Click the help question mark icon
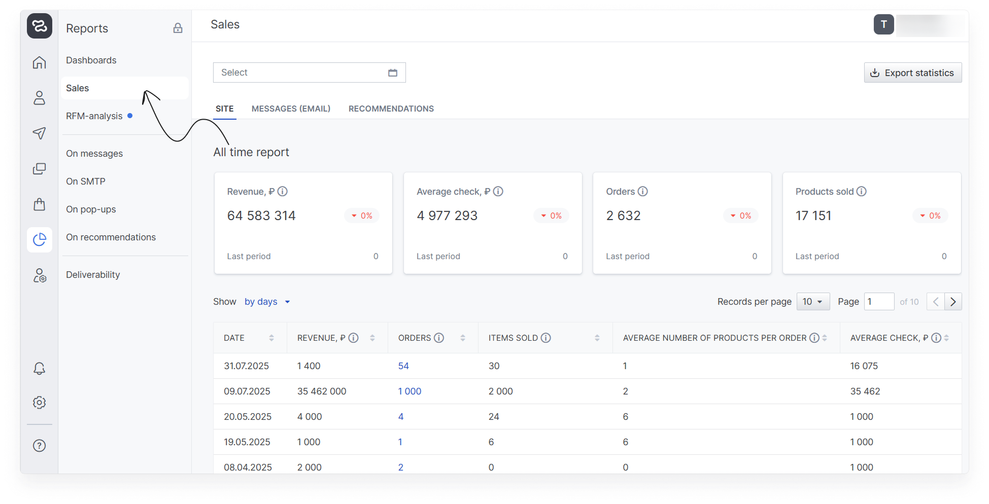This screenshot has height=504, width=989. click(x=39, y=446)
